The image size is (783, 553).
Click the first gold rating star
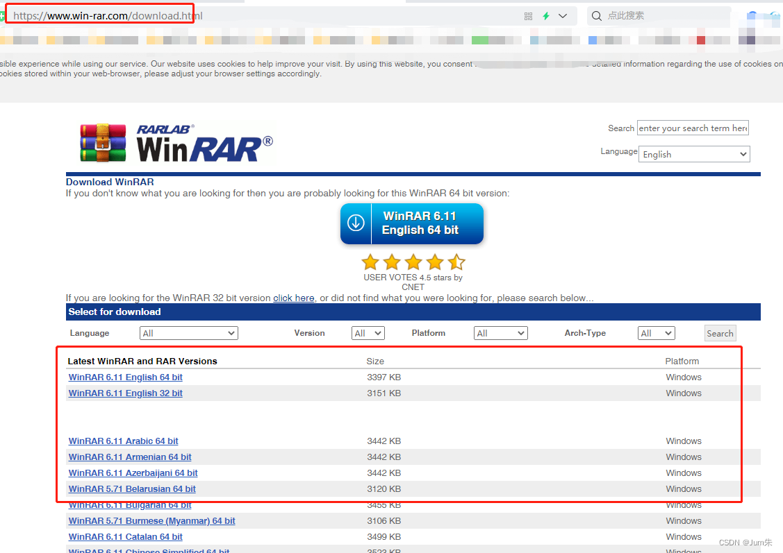click(x=370, y=262)
